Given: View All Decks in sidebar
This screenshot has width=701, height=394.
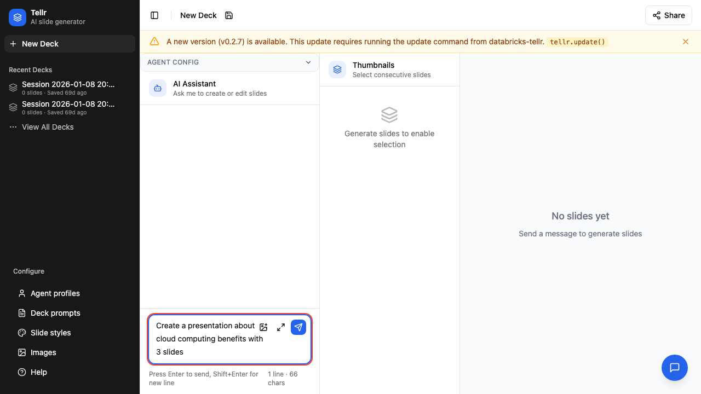Looking at the screenshot, I should (48, 127).
